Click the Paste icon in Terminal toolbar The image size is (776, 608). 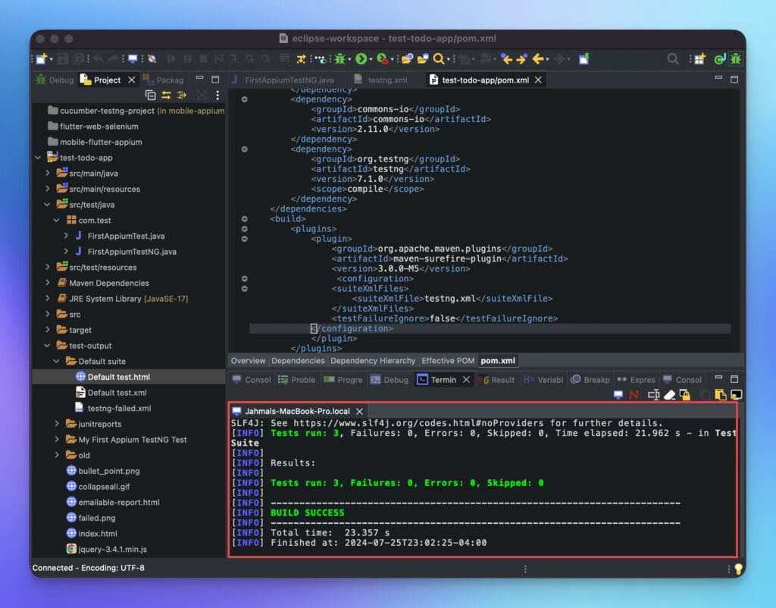tap(721, 395)
